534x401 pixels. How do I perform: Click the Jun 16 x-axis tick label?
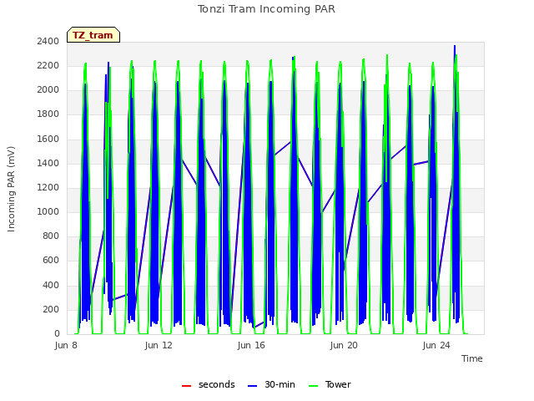tap(251, 345)
